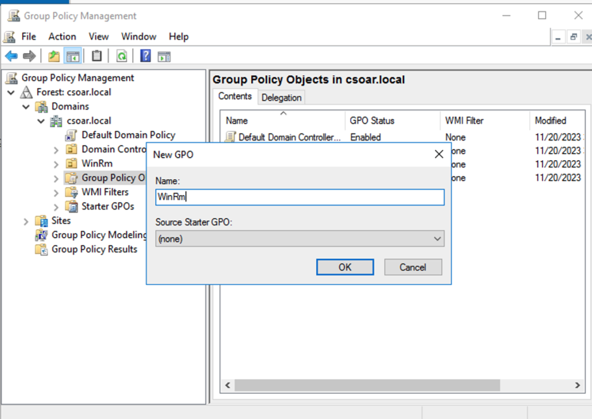This screenshot has height=419, width=592.
Task: Click the Group Policy Objects folder icon
Action: point(71,177)
